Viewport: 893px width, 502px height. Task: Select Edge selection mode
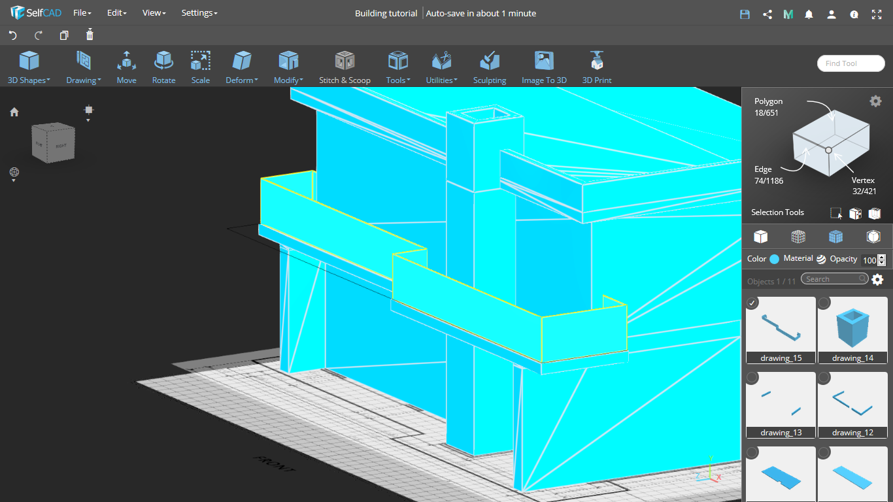pos(768,175)
